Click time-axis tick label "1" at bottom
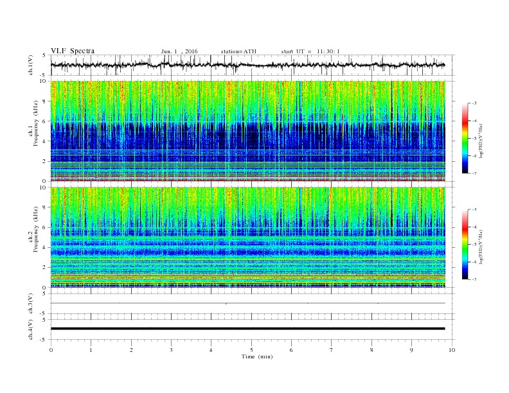 pos(91,350)
